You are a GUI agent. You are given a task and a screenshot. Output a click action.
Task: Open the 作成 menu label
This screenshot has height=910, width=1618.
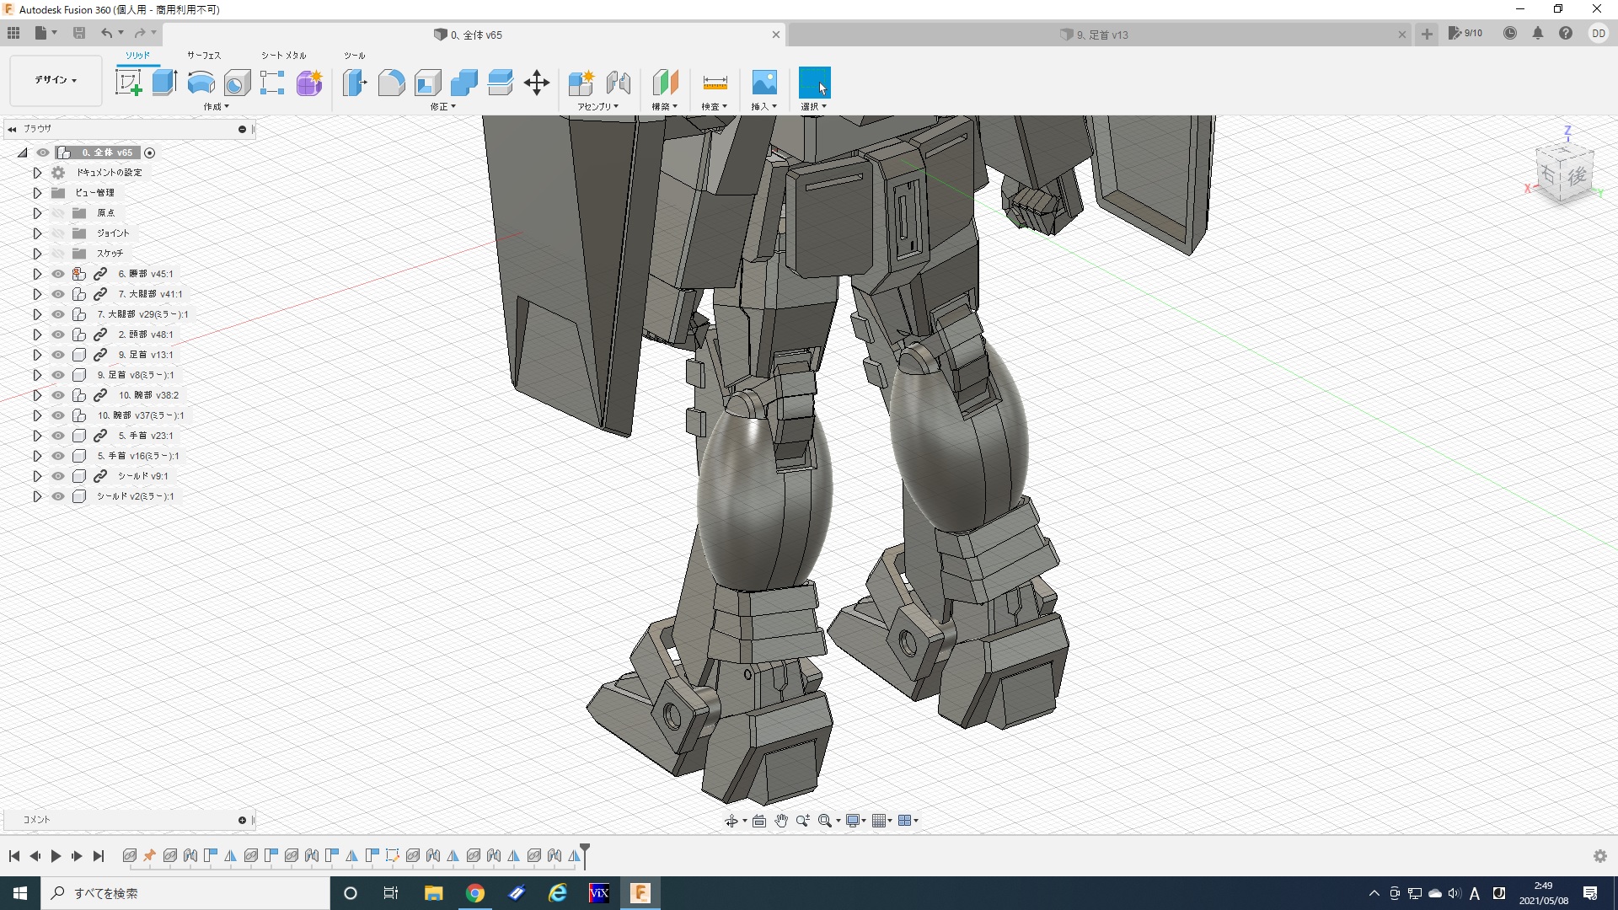pos(216,107)
